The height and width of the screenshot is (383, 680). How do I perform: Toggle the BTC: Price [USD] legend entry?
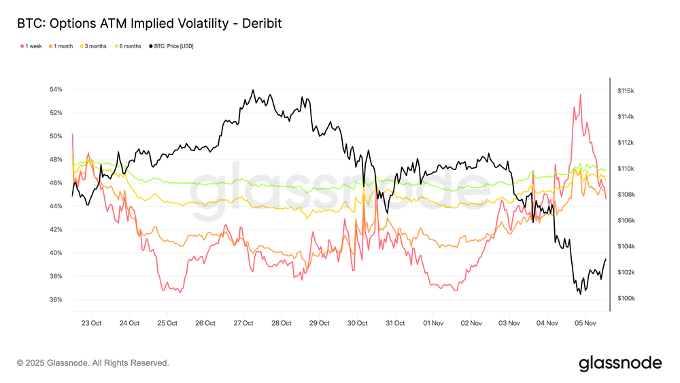(174, 46)
